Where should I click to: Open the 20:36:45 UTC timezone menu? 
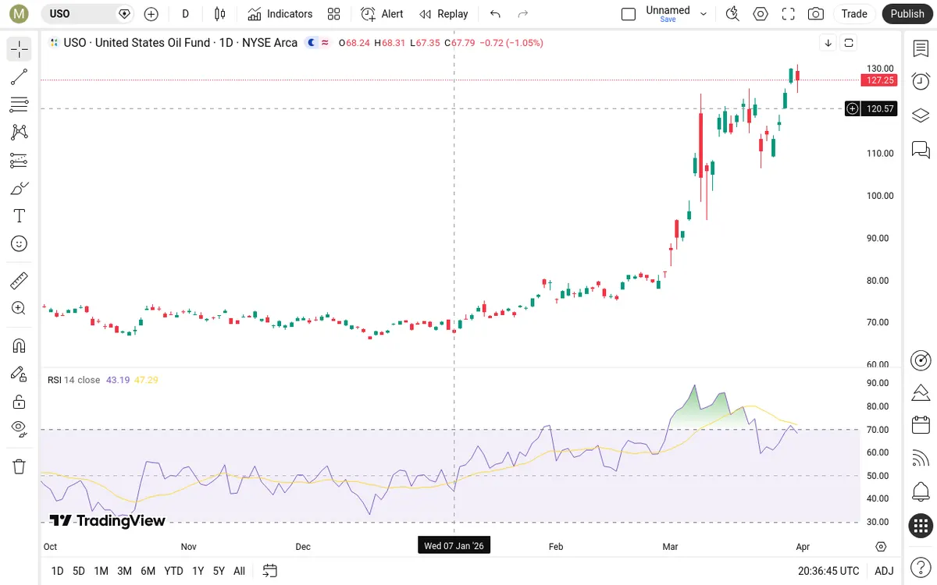coord(828,571)
